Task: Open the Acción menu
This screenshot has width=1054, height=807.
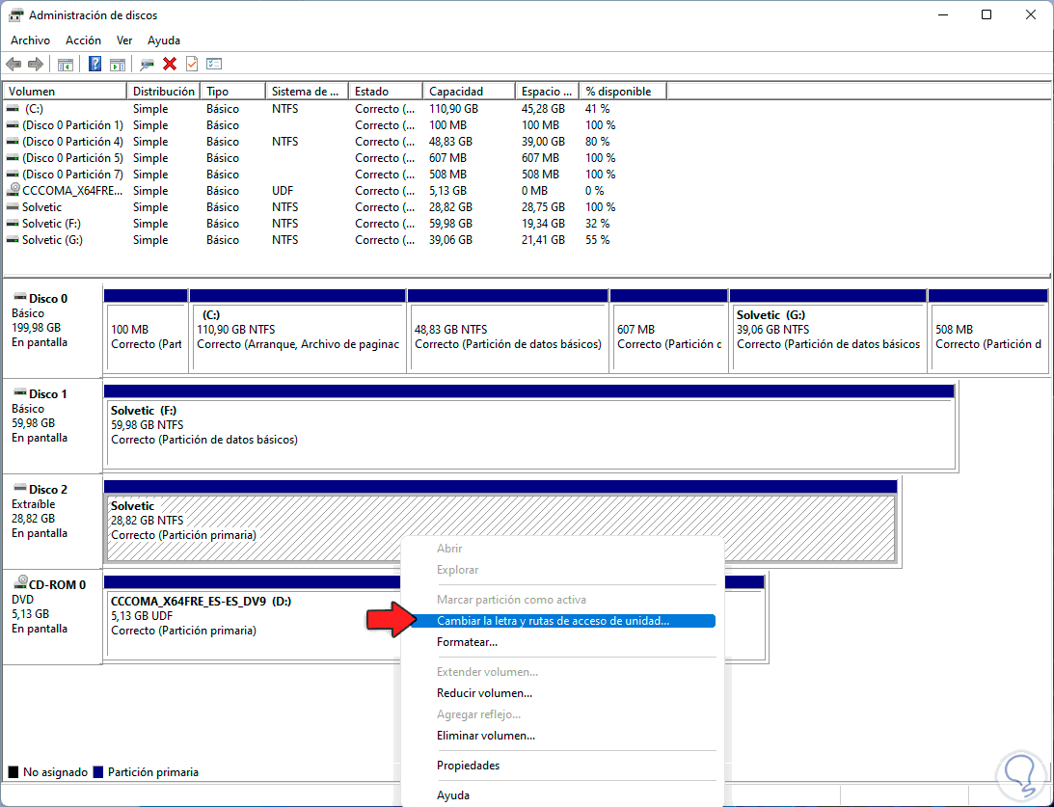Action: click(x=83, y=40)
